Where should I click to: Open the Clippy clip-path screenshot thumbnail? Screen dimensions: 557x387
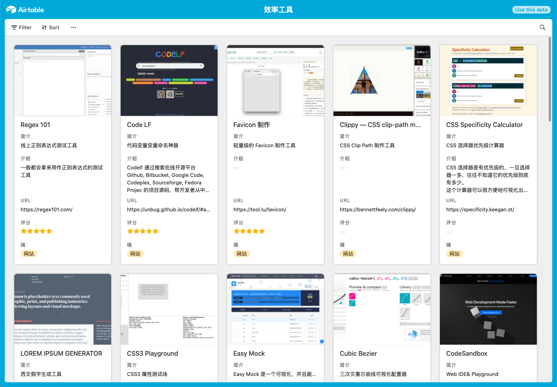click(382, 80)
